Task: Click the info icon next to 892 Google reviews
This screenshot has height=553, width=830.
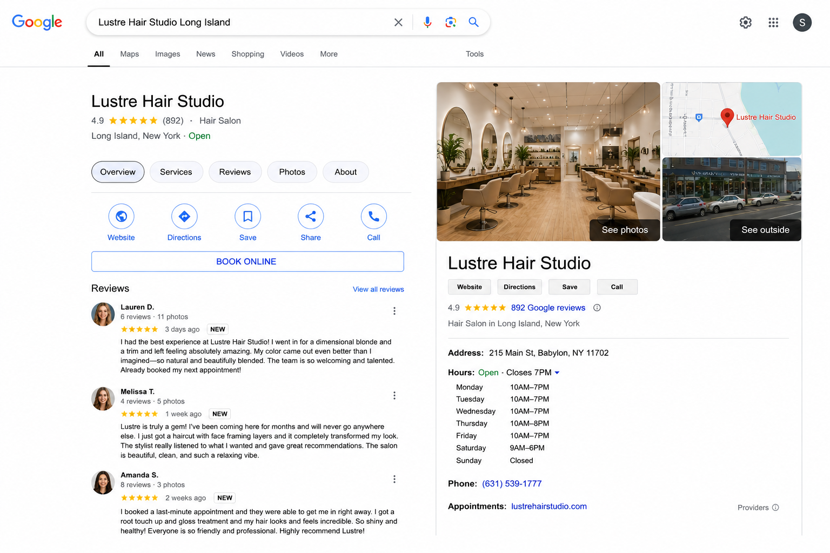Action: (x=597, y=308)
